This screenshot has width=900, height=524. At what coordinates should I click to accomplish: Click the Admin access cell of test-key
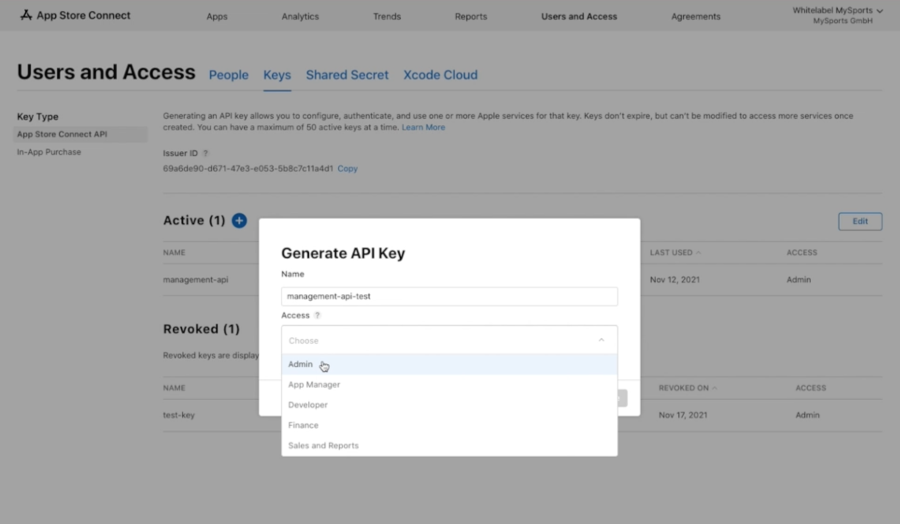click(808, 415)
